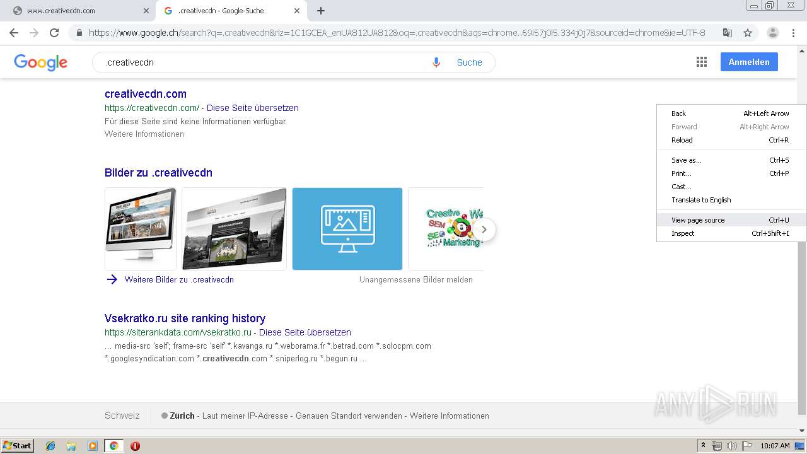Open the Google apps grid icon
The height and width of the screenshot is (454, 807).
click(702, 62)
